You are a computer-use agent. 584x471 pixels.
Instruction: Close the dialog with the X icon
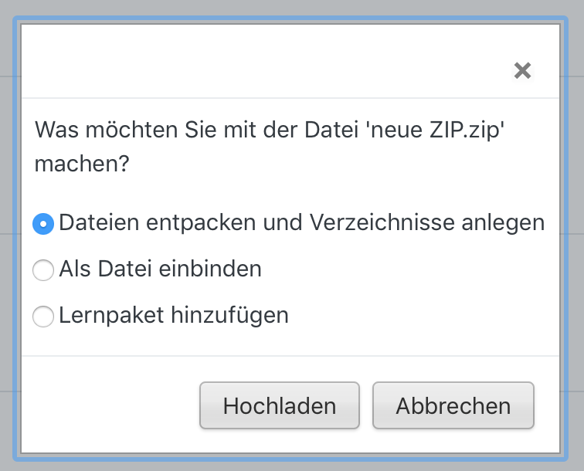tap(522, 71)
